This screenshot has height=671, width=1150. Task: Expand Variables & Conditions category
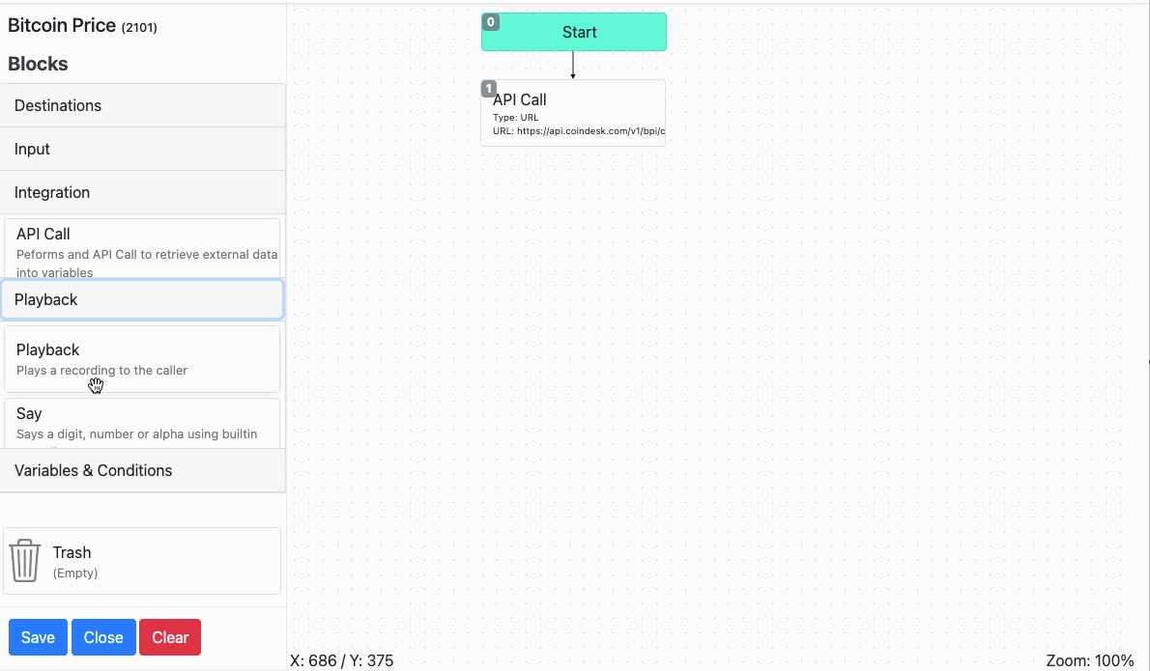click(x=143, y=470)
